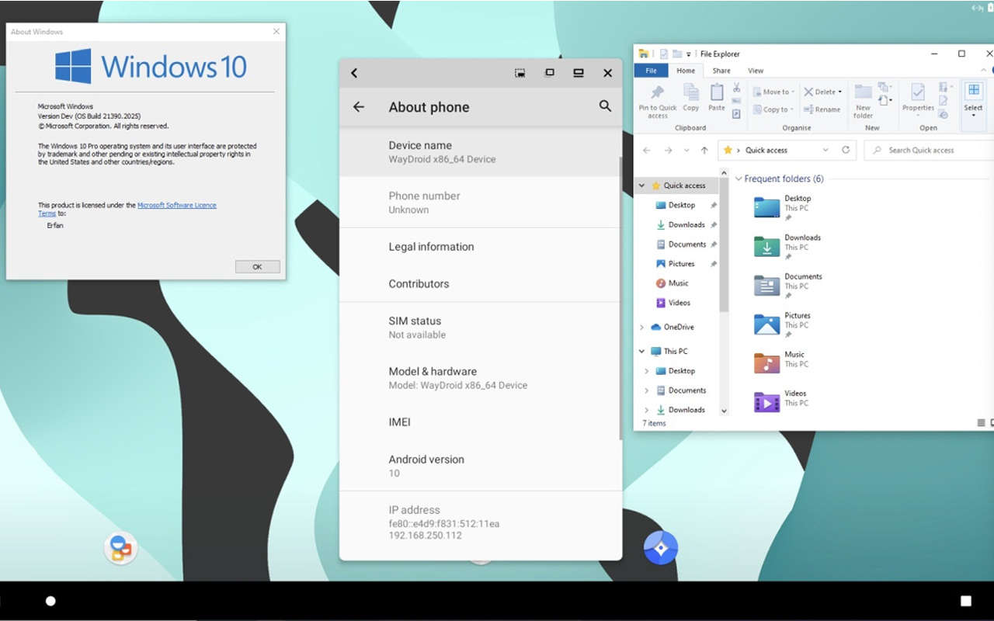
Task: Click the Rename ribbon button
Action: pyautogui.click(x=822, y=109)
